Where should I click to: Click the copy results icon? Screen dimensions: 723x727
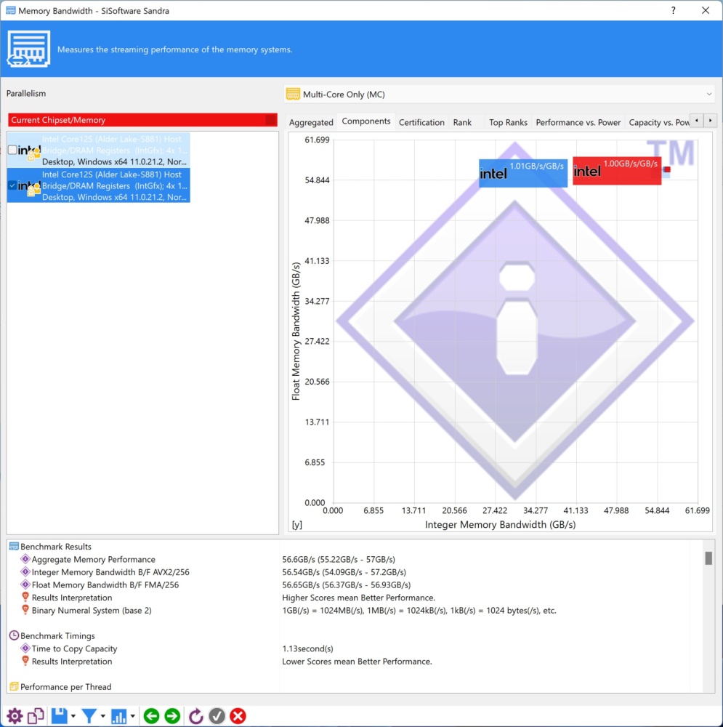pos(36,716)
